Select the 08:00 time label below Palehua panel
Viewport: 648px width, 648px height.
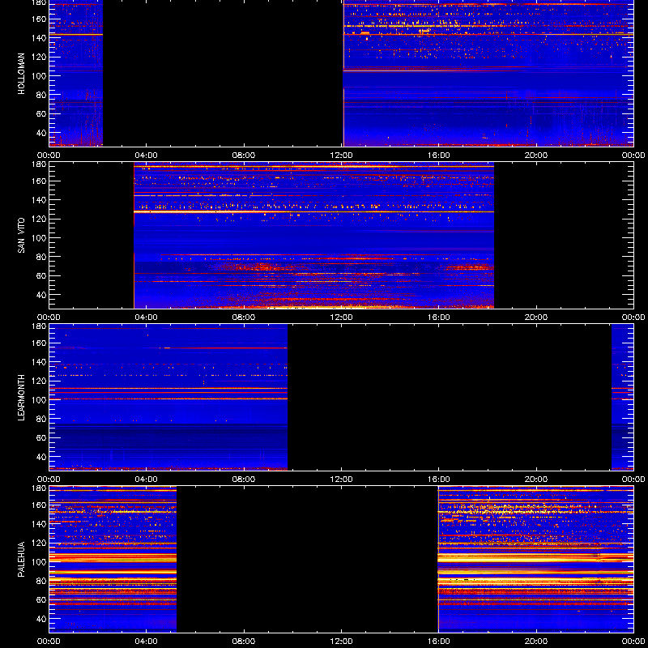[244, 642]
